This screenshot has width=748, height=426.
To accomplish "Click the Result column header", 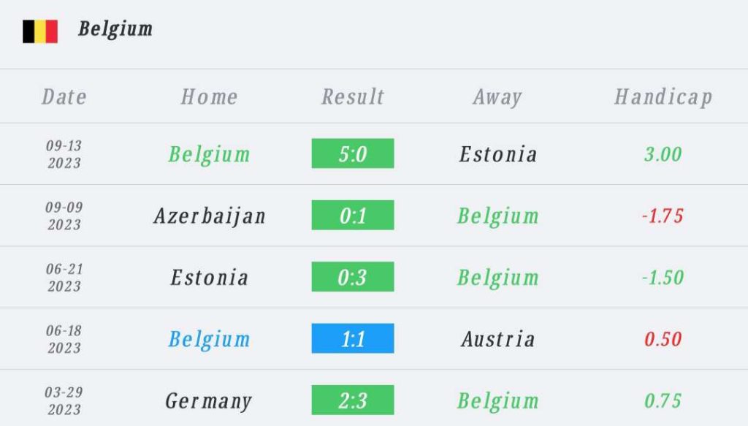I will click(353, 97).
